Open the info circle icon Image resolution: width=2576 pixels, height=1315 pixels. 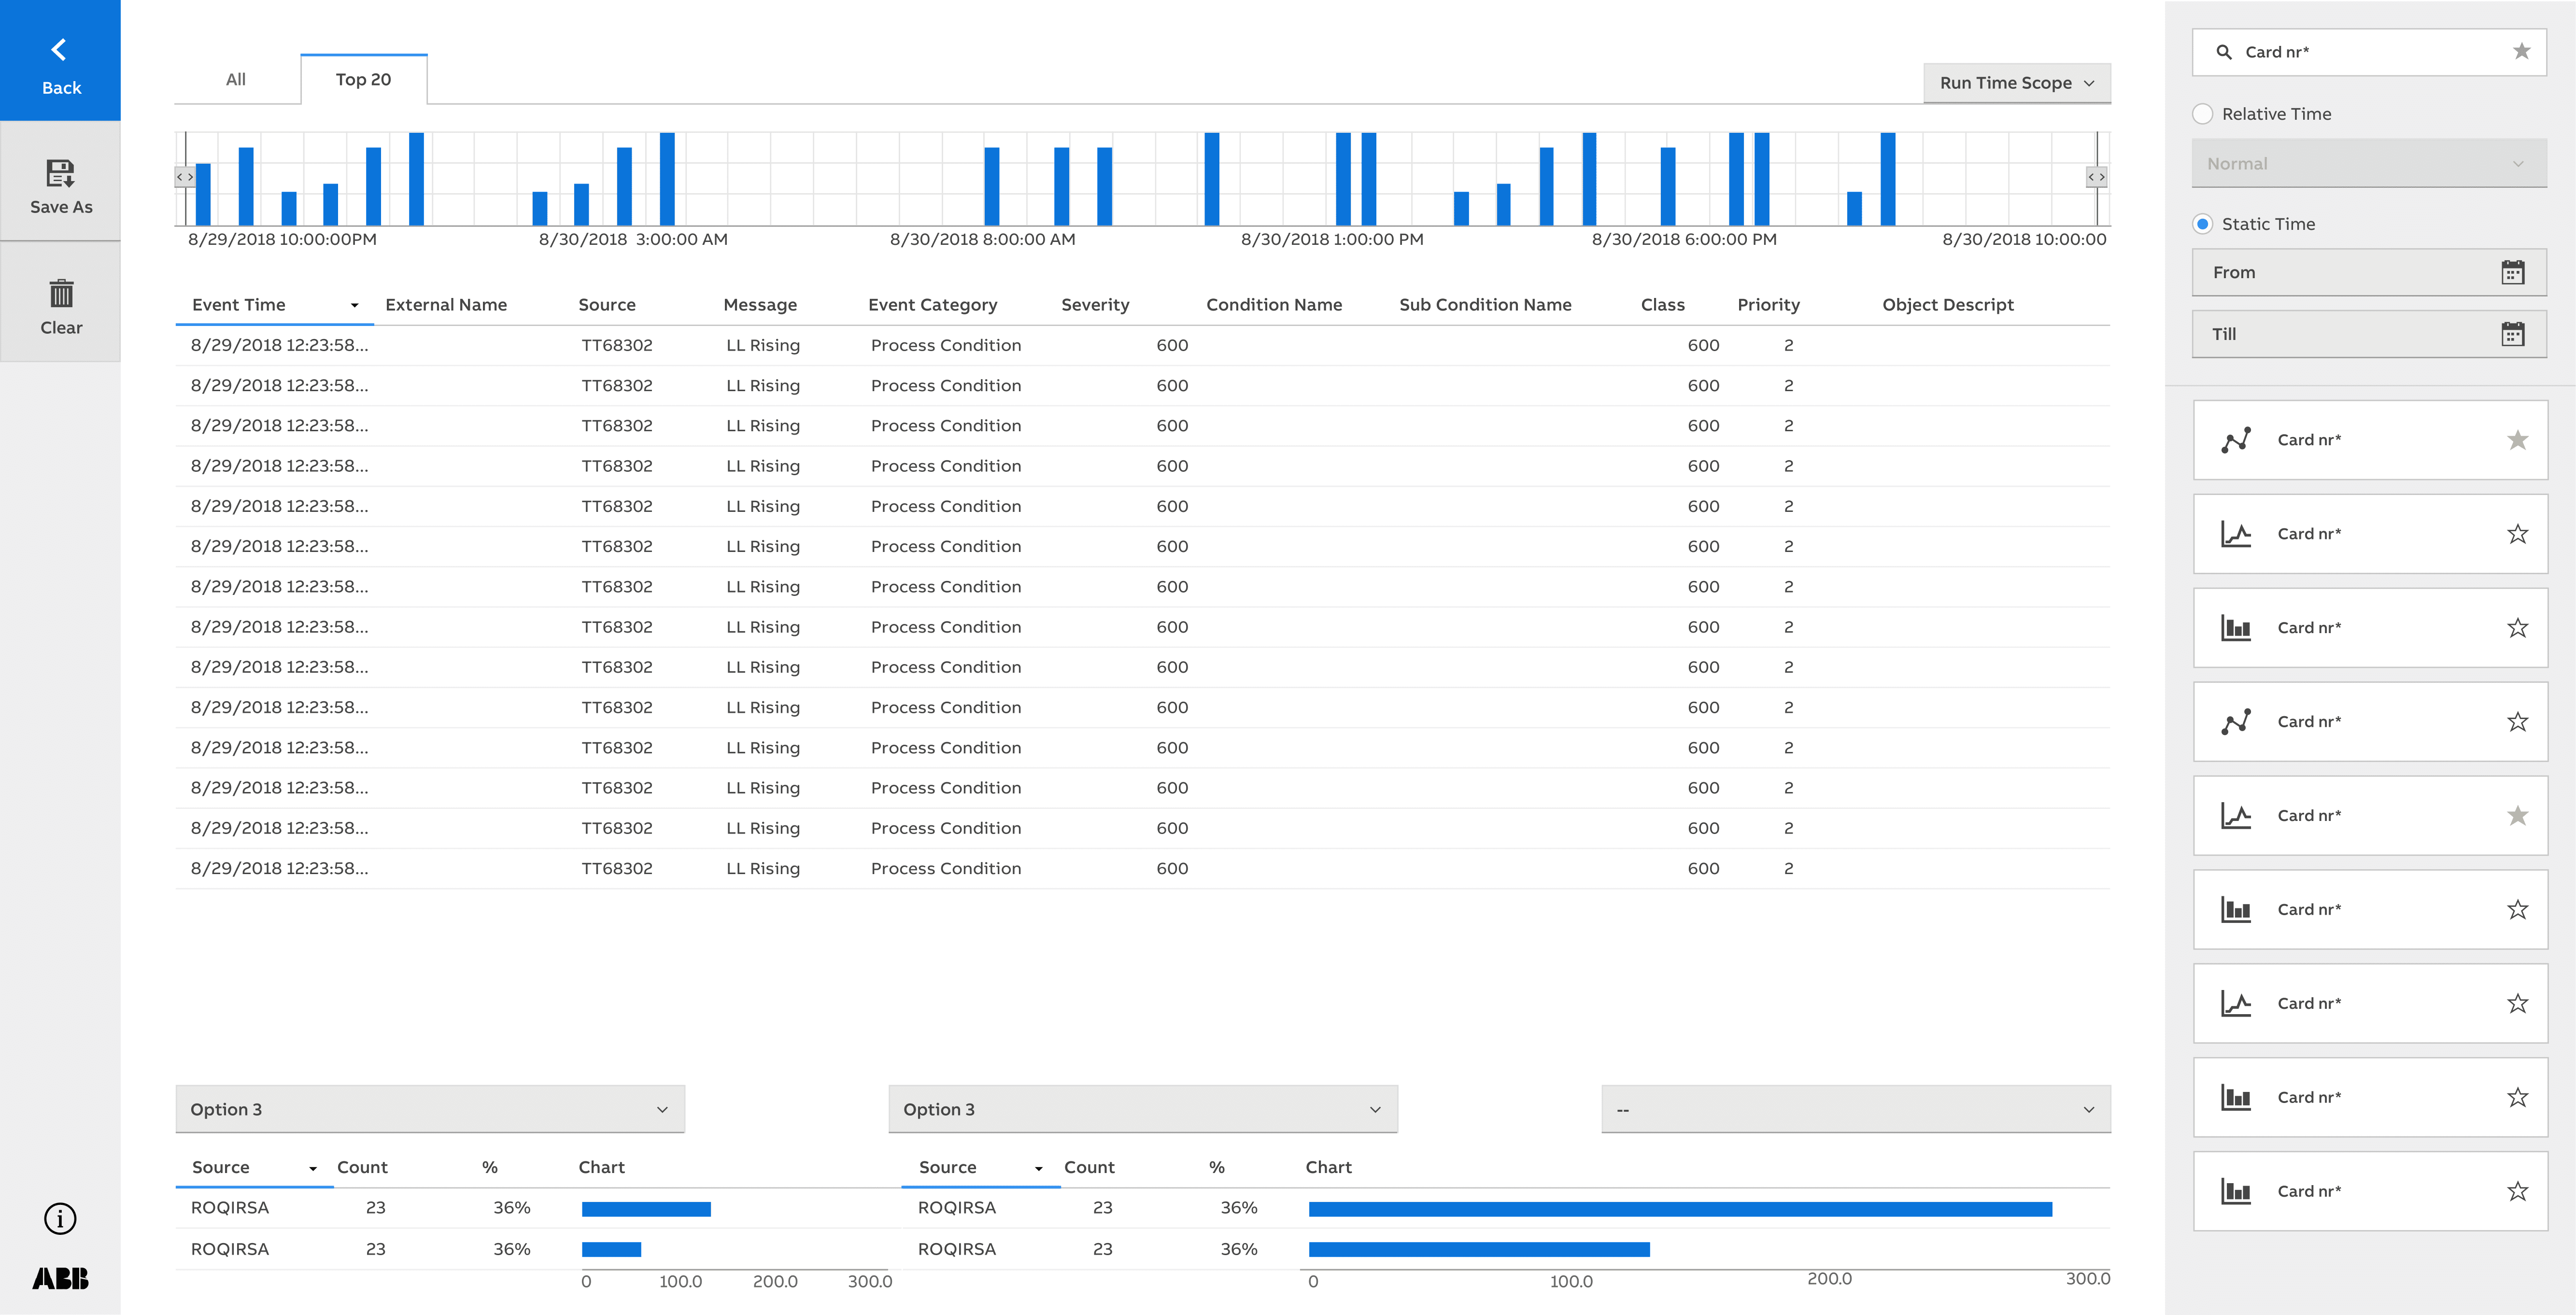coord(60,1218)
